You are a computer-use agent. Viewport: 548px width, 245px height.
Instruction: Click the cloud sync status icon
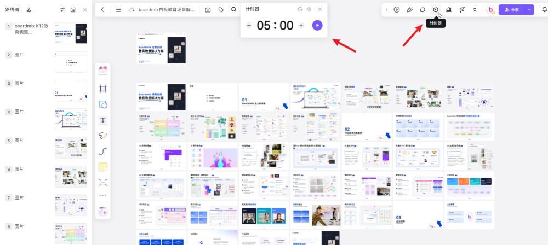(132, 10)
